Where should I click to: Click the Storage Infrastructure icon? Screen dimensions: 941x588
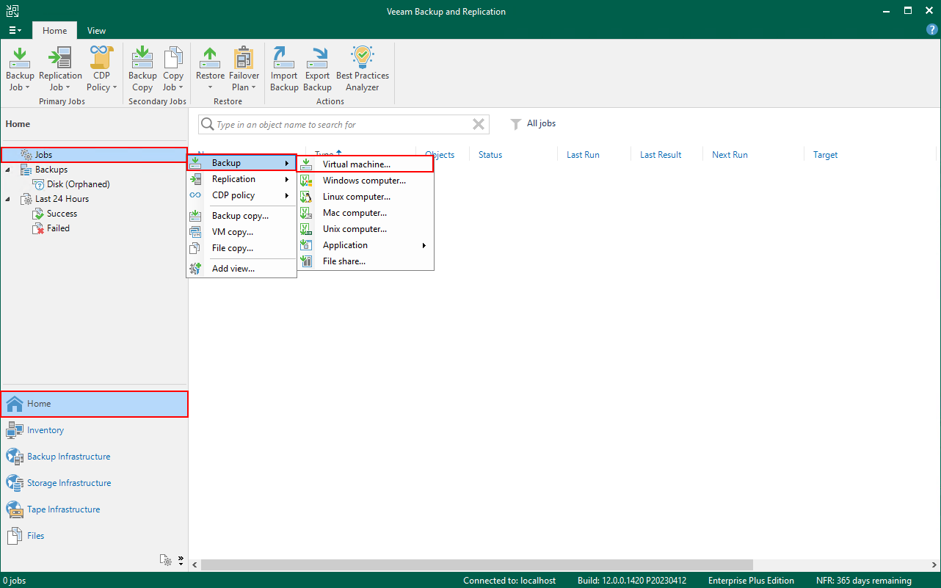(15, 483)
